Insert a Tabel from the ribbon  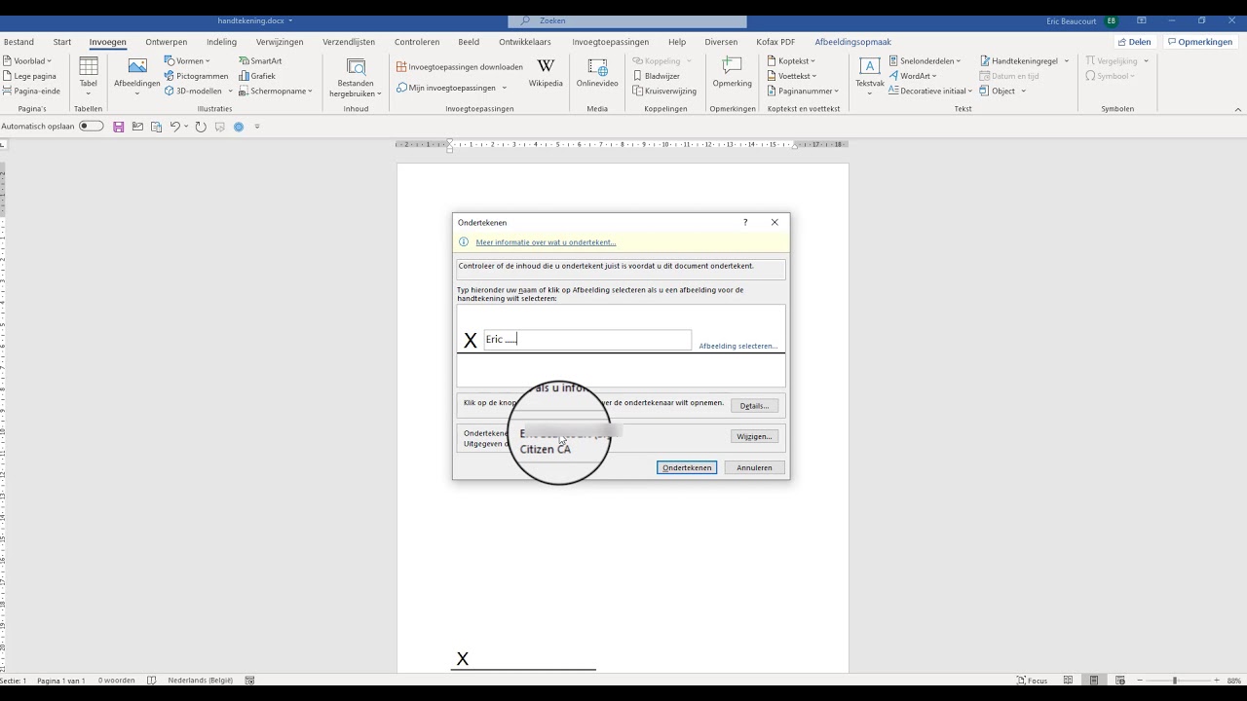[x=88, y=76]
